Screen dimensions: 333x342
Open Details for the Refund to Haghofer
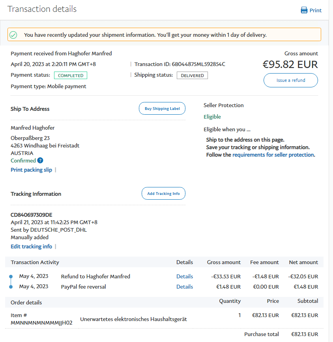185,277
